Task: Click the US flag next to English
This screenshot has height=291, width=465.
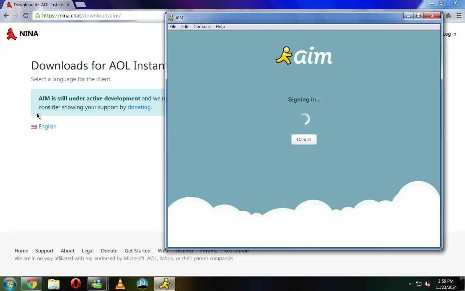Action: 34,127
